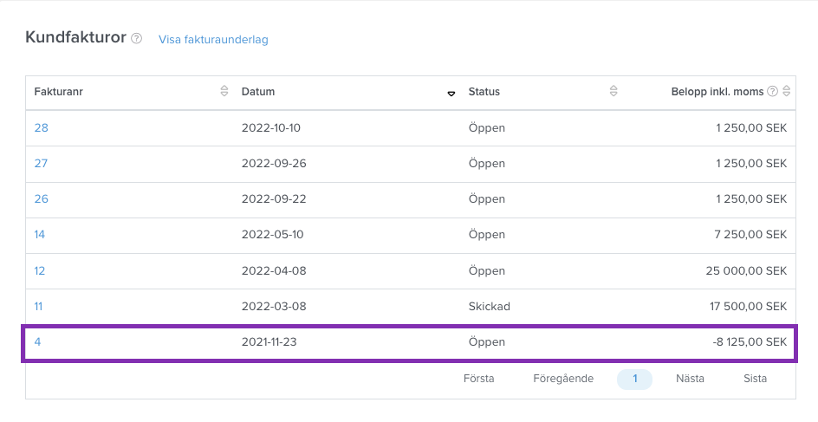Open invoice number 4
818x422 pixels.
pyautogui.click(x=37, y=341)
